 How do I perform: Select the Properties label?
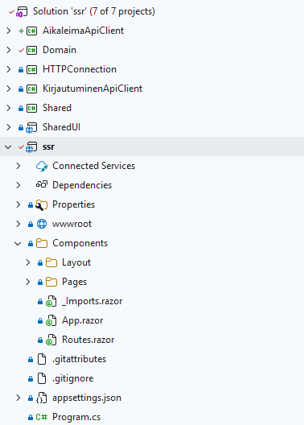tap(74, 204)
